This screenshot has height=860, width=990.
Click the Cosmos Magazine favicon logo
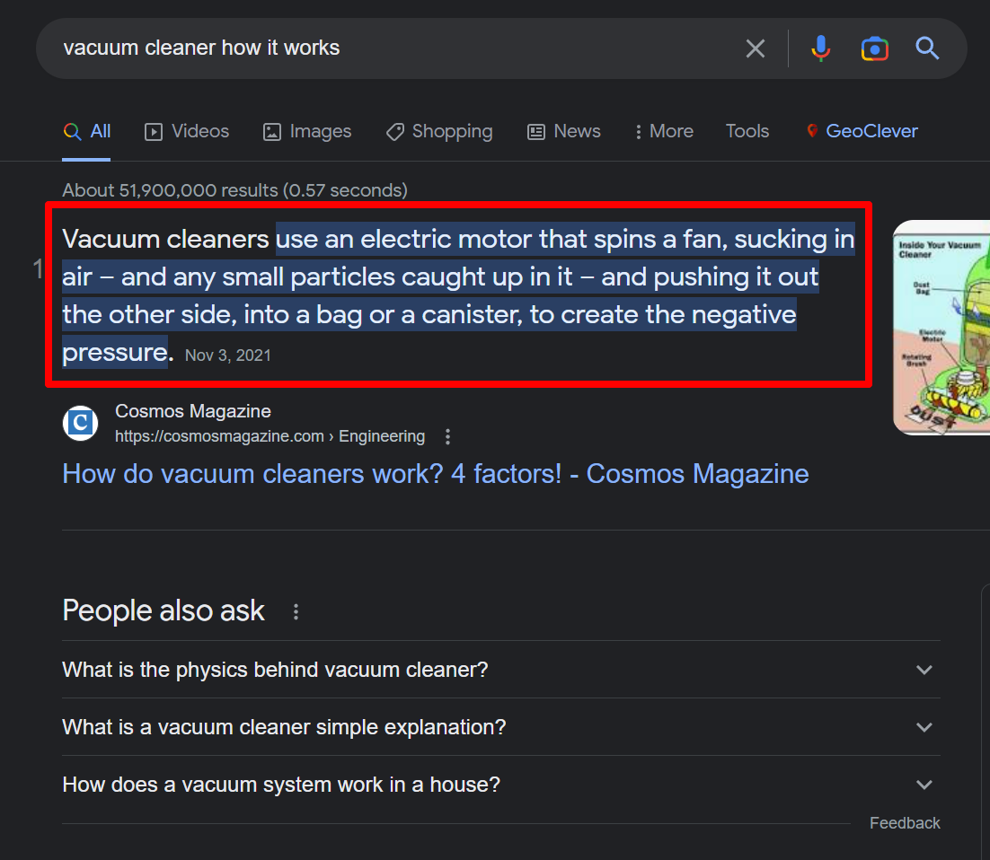pyautogui.click(x=81, y=423)
